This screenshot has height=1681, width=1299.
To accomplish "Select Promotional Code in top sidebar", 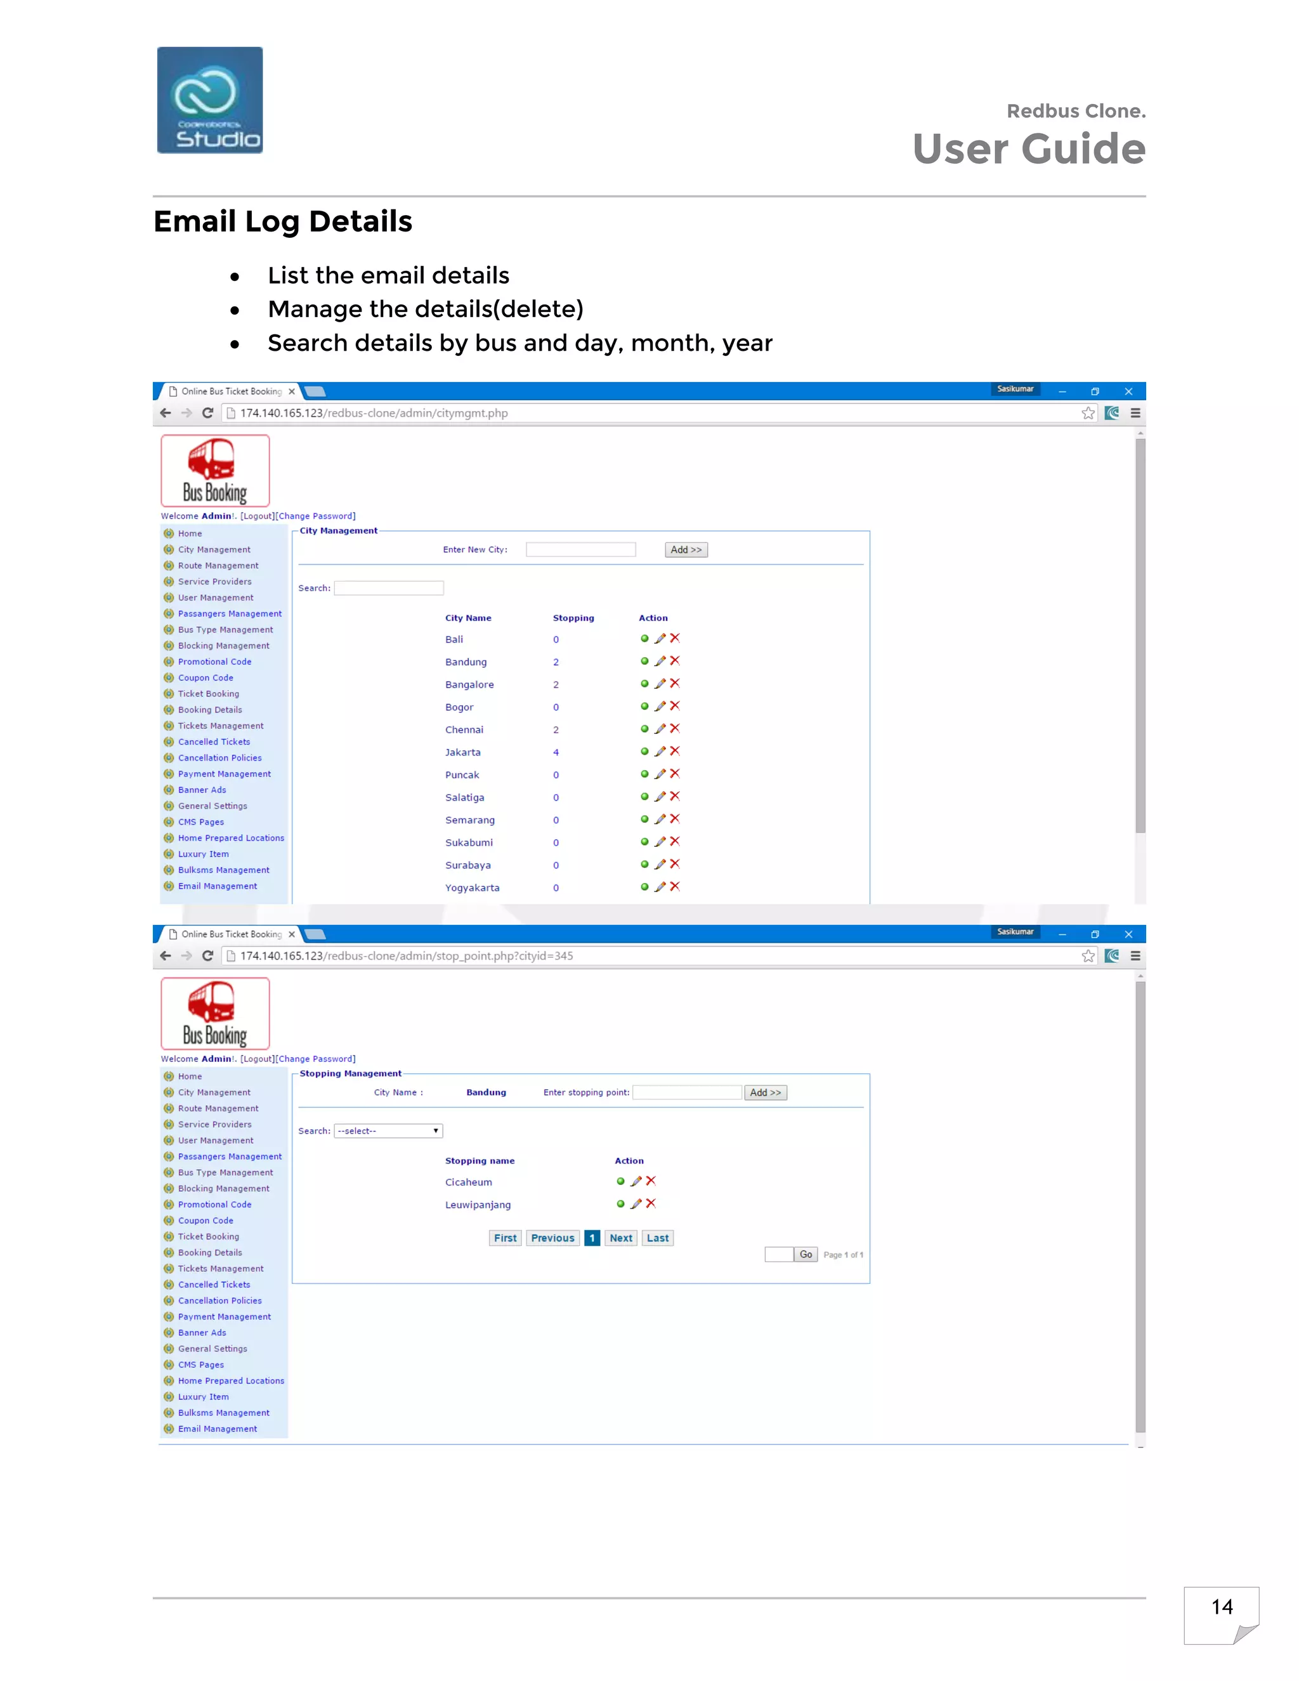I will [x=215, y=662].
